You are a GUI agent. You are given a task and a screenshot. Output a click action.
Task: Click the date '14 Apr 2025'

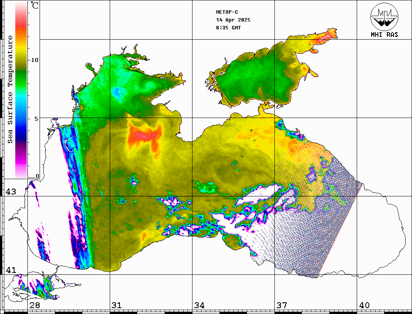tap(233, 20)
